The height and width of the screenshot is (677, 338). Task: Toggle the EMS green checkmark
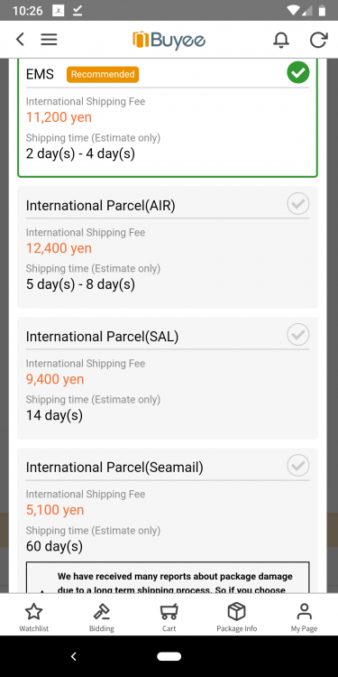pos(298,72)
